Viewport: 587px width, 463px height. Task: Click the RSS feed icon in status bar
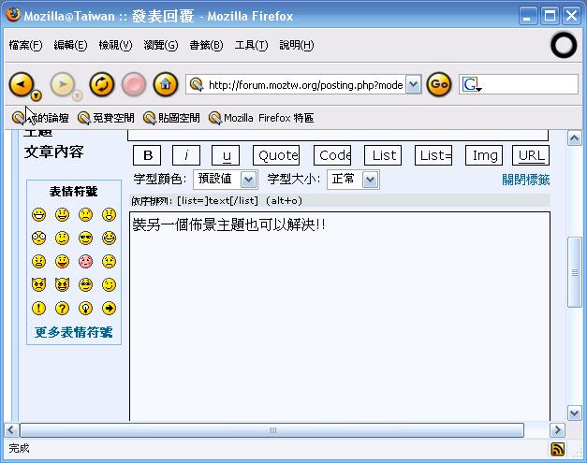click(557, 449)
